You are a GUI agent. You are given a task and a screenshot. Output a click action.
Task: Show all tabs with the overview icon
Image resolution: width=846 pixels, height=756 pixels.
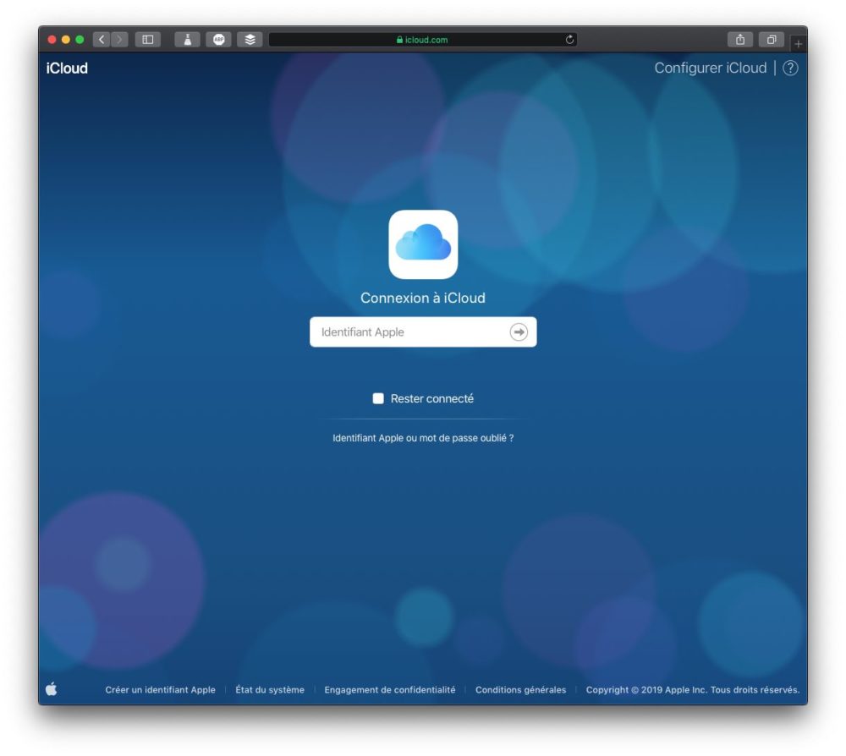click(x=771, y=39)
